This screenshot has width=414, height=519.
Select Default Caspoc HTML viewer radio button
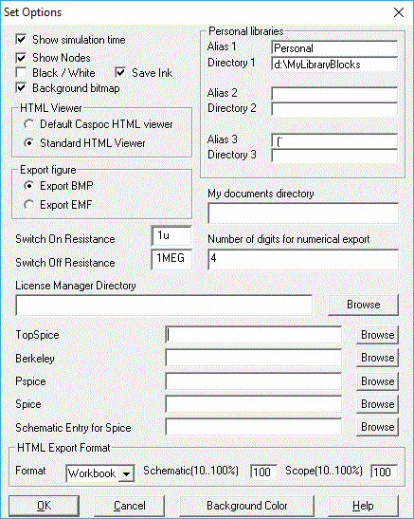pyautogui.click(x=29, y=124)
